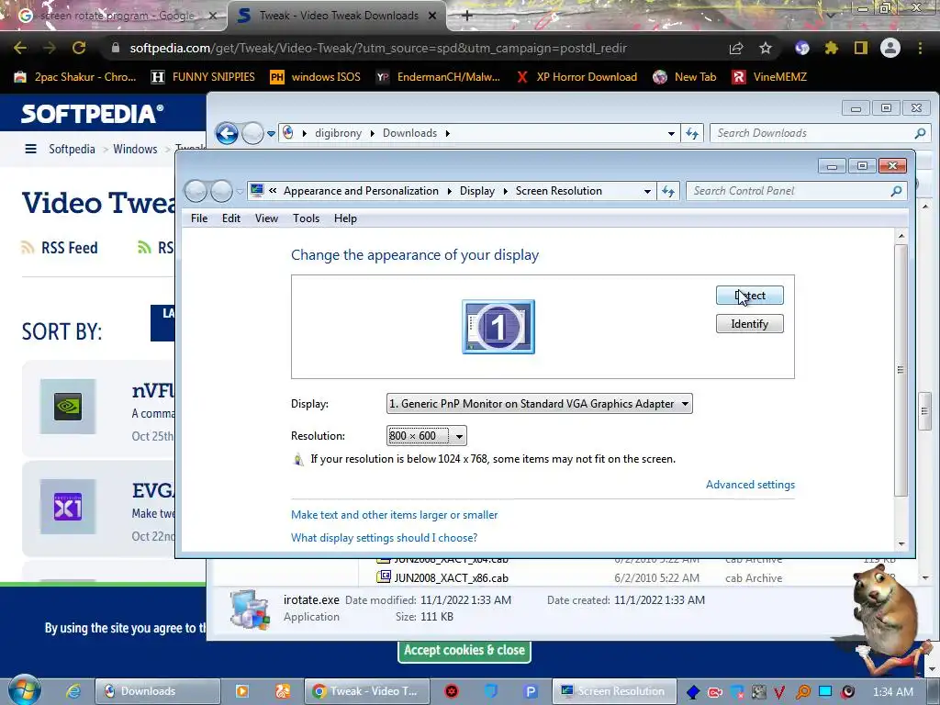Open the Display dropdown for Generic PnP Monitor
The width and height of the screenshot is (940, 705).
pyautogui.click(x=539, y=404)
